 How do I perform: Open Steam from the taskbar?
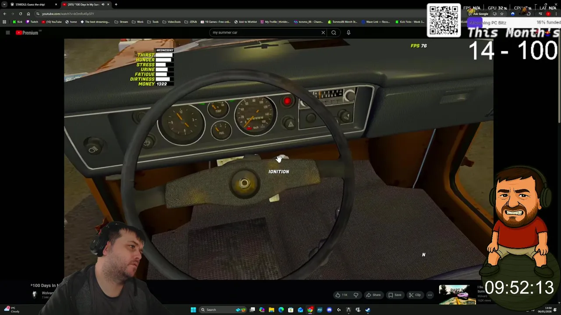[x=367, y=310]
